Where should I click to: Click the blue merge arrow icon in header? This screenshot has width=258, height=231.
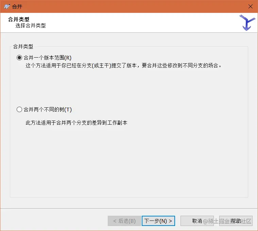click(x=247, y=23)
